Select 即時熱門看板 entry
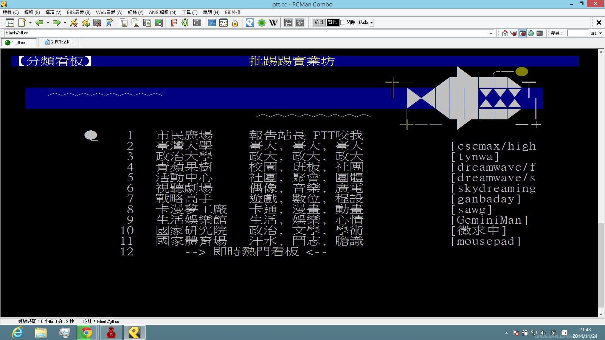 click(256, 252)
